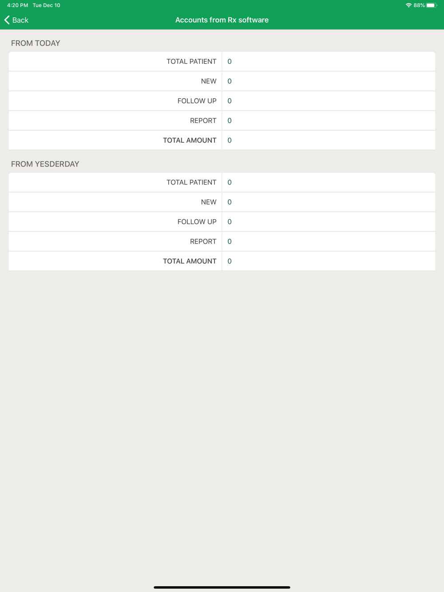Select yesterday's TOTAL AMOUNT row
Screen dimensions: 444x592
[x=222, y=261]
